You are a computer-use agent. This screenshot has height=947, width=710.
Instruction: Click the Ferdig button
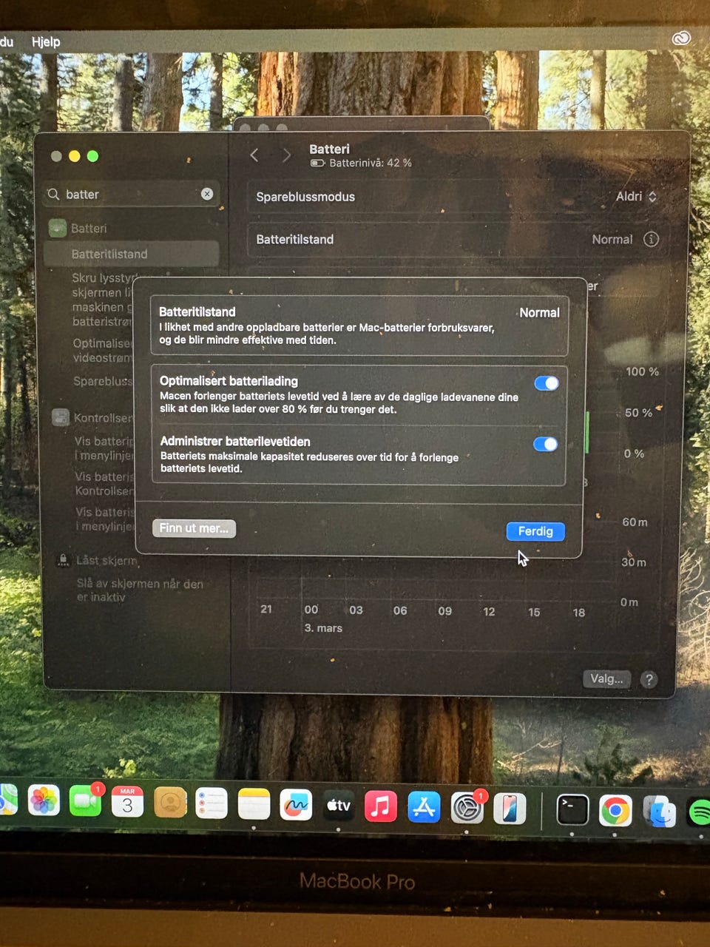coord(535,531)
